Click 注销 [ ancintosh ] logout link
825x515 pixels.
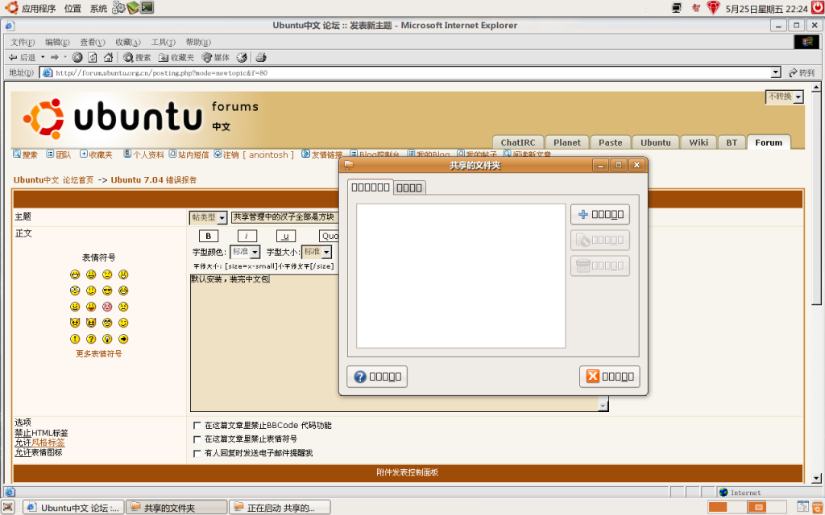click(x=254, y=154)
